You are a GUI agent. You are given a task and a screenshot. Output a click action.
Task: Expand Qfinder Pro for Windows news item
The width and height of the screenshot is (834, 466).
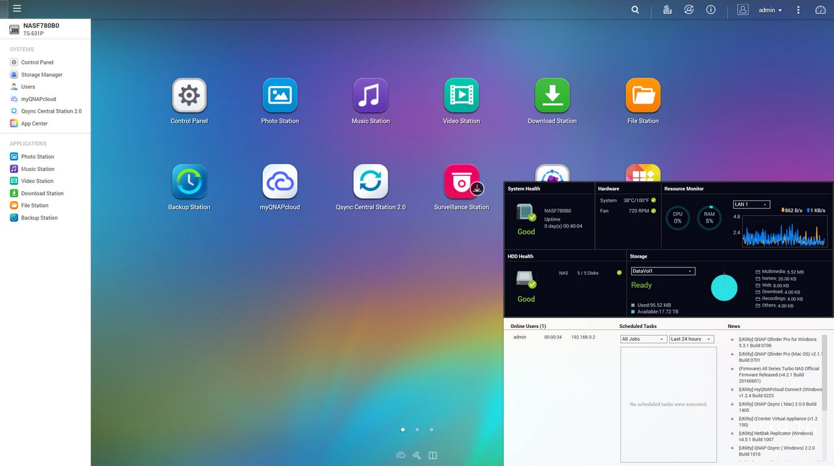pyautogui.click(x=732, y=340)
